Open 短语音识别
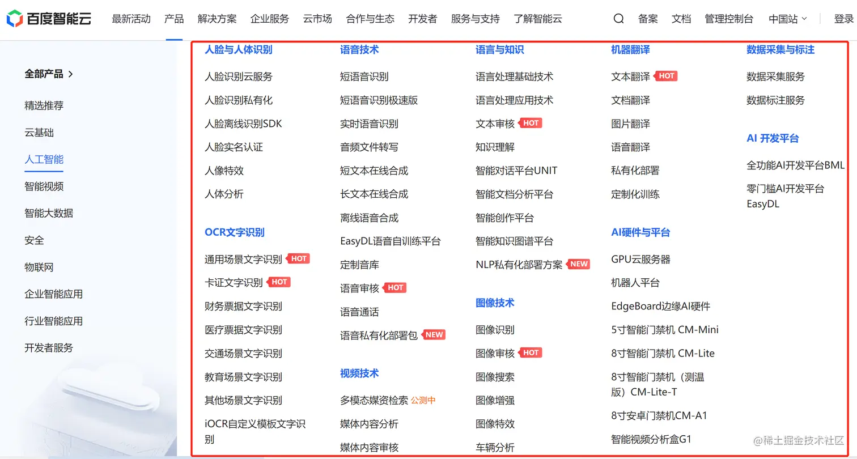This screenshot has width=857, height=459. (364, 76)
